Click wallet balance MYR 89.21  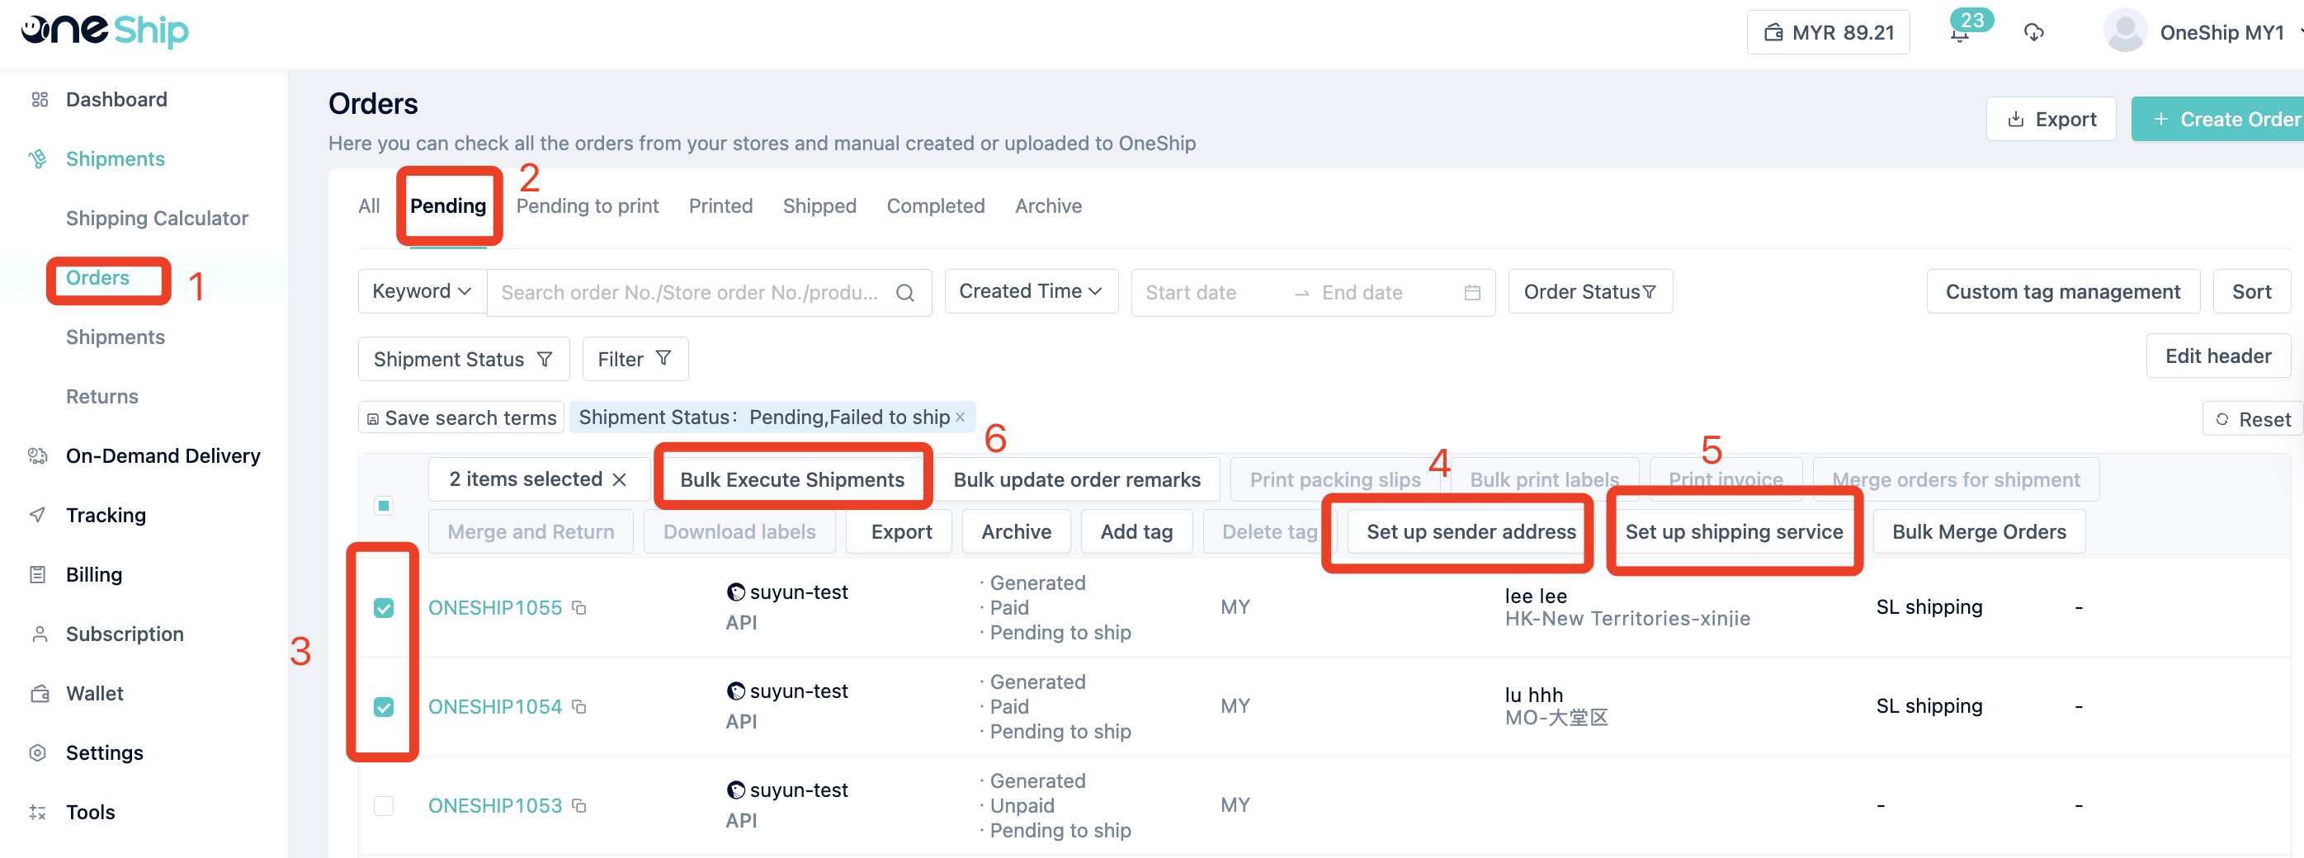pos(1827,32)
